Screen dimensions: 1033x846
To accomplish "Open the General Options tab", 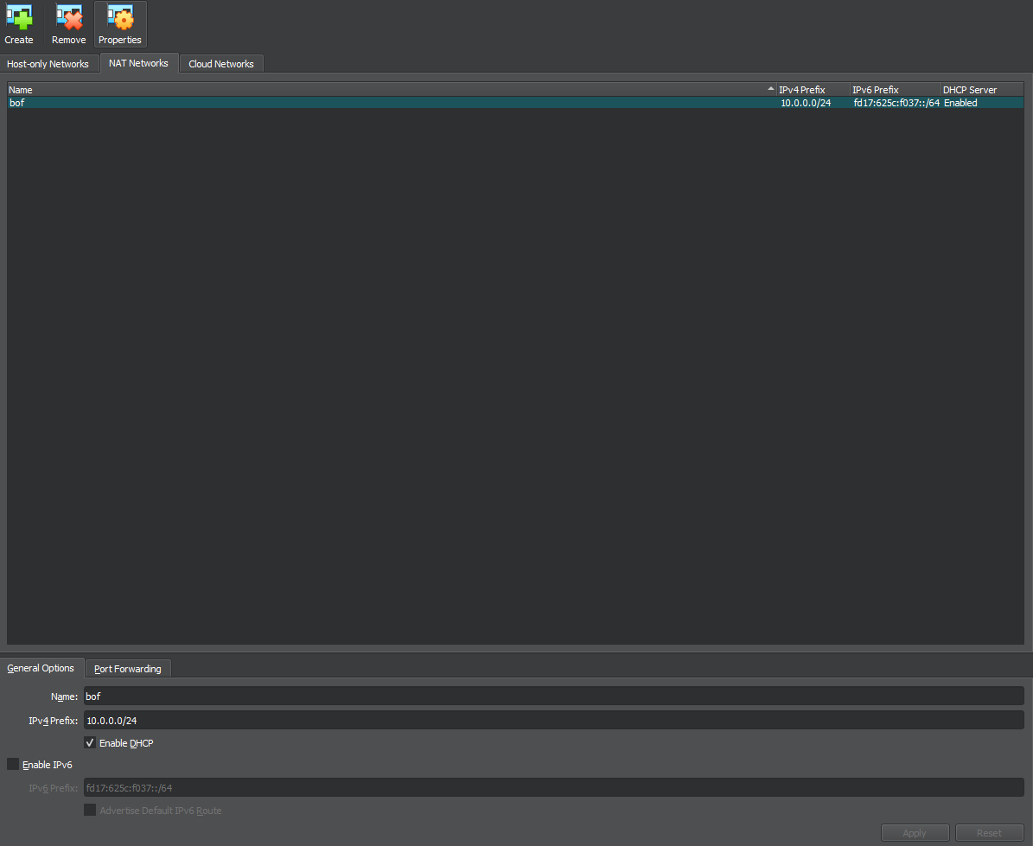I will [41, 668].
